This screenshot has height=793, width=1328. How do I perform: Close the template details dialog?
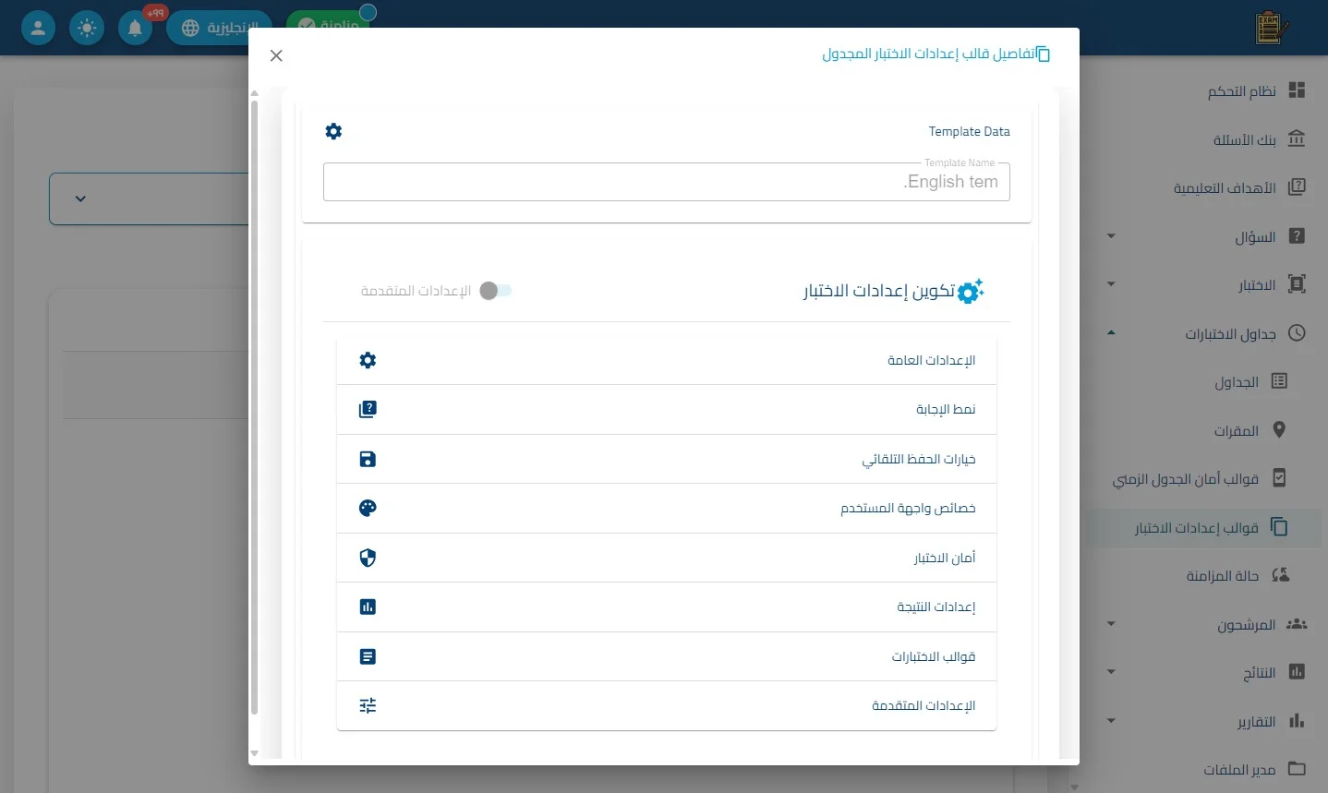click(x=276, y=55)
